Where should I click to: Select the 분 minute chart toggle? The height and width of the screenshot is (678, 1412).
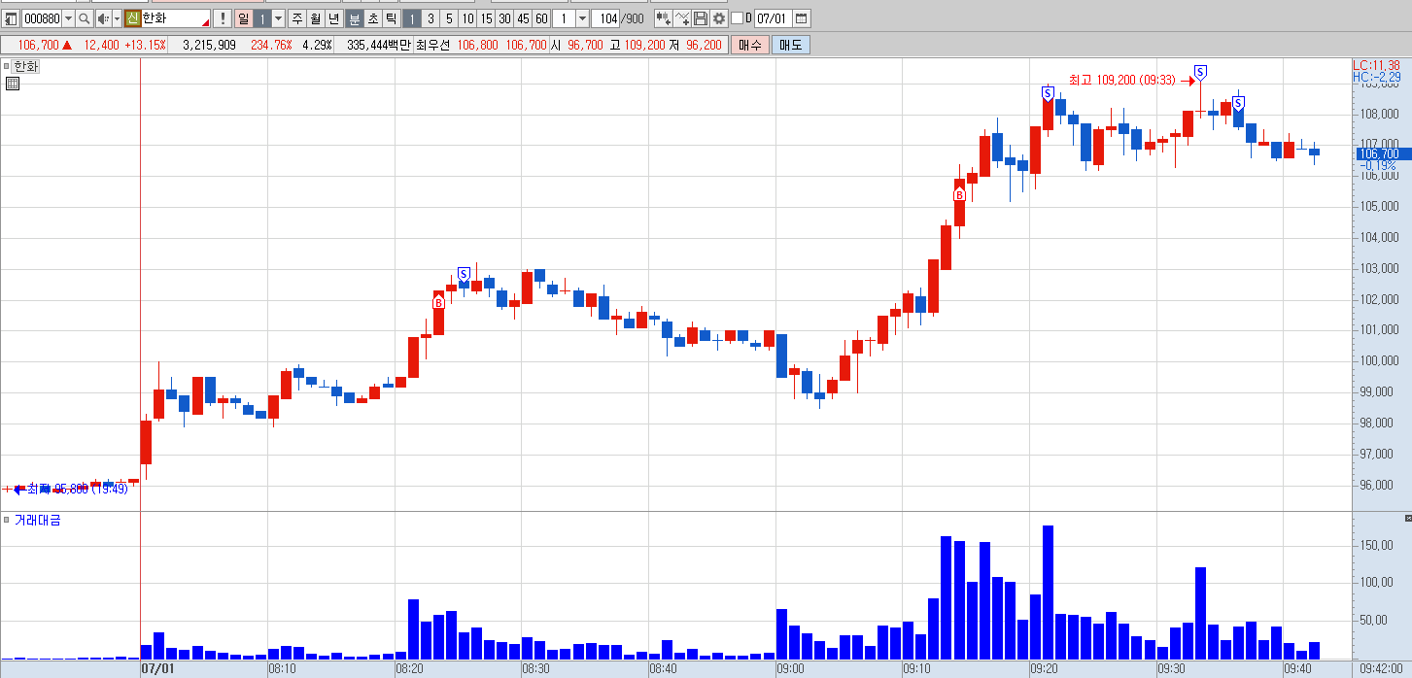[354, 18]
